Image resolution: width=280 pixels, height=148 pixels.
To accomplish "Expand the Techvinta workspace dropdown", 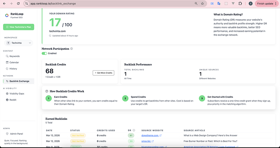I will click(18, 43).
